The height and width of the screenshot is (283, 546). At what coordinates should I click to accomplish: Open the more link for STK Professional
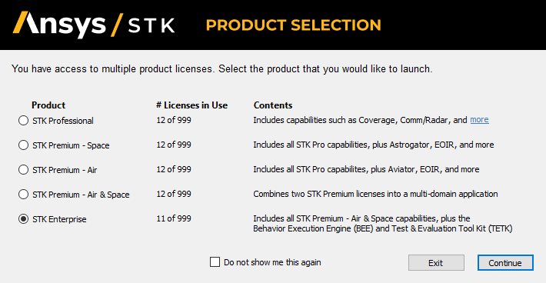pyautogui.click(x=479, y=120)
